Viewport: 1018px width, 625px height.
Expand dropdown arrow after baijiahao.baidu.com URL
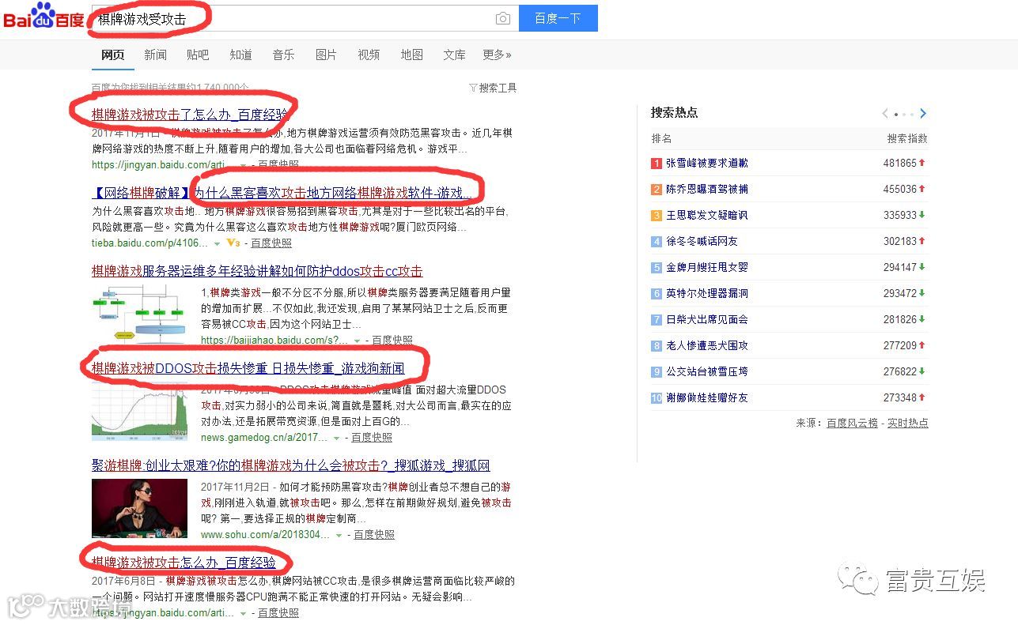coord(358,341)
